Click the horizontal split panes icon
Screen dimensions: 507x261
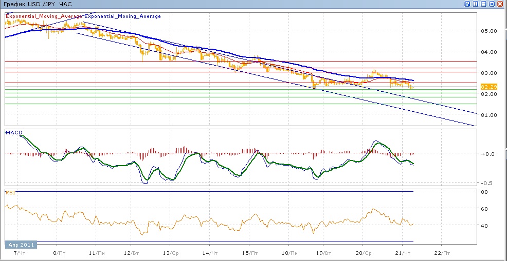pyautogui.click(x=484, y=4)
